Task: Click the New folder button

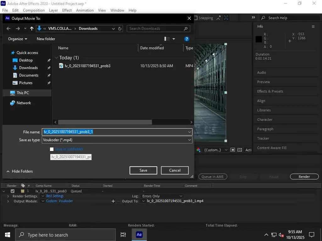Action: click(x=46, y=39)
